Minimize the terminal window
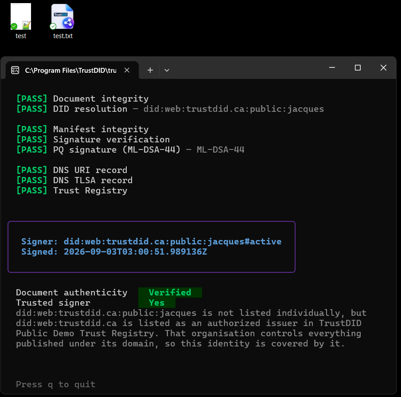This screenshot has height=397, width=401. pos(332,67)
